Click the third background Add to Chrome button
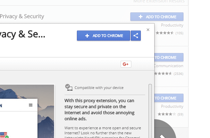 (169, 98)
